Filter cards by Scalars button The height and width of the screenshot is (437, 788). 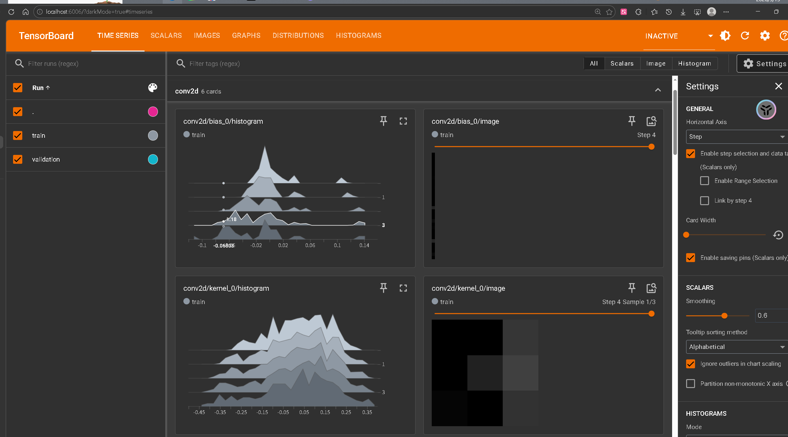pyautogui.click(x=622, y=63)
